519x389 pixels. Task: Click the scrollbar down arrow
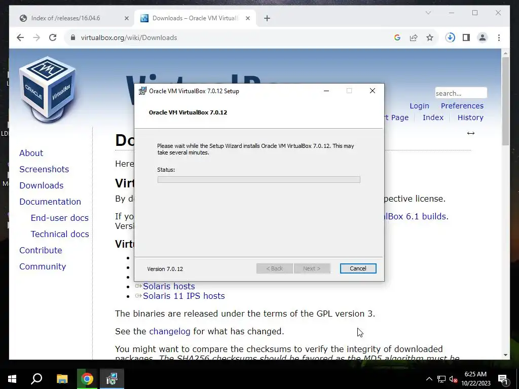click(505, 355)
